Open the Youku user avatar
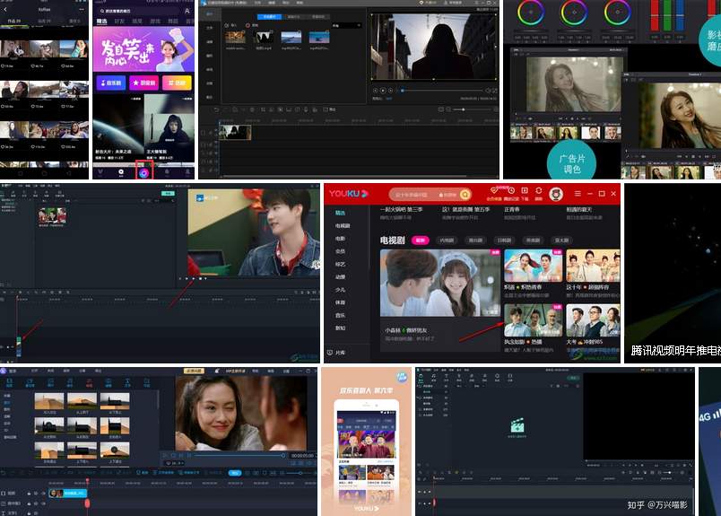Screen dimensions: 721x516 point(556,194)
